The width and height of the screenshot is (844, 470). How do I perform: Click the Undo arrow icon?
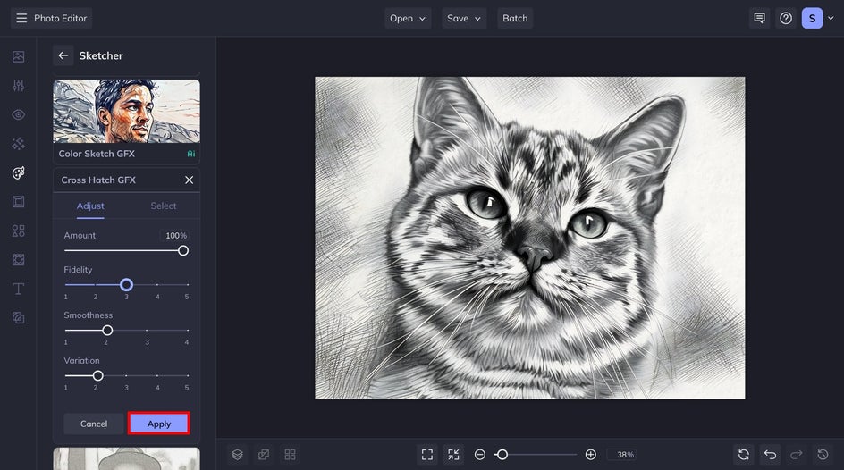point(770,455)
